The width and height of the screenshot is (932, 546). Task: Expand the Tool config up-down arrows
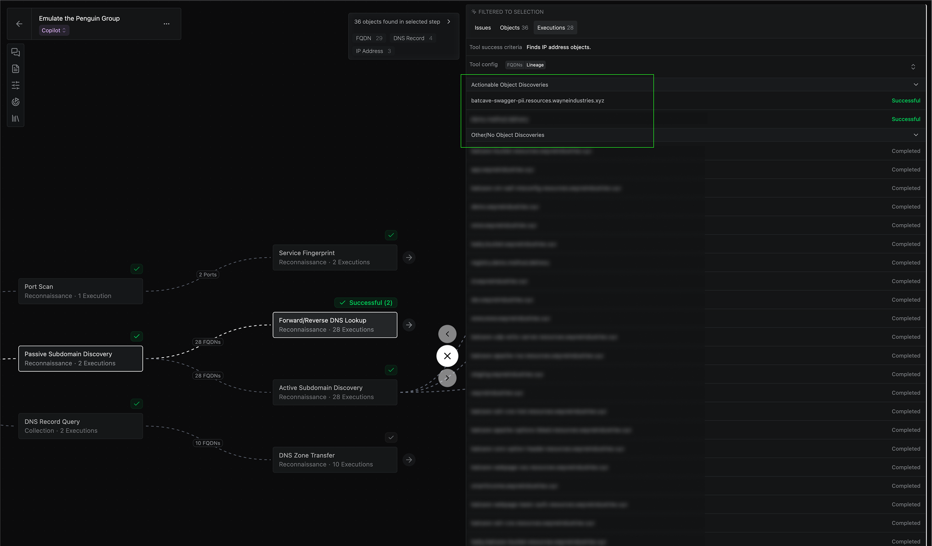pyautogui.click(x=913, y=67)
